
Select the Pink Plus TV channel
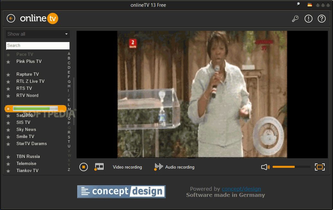(29, 61)
